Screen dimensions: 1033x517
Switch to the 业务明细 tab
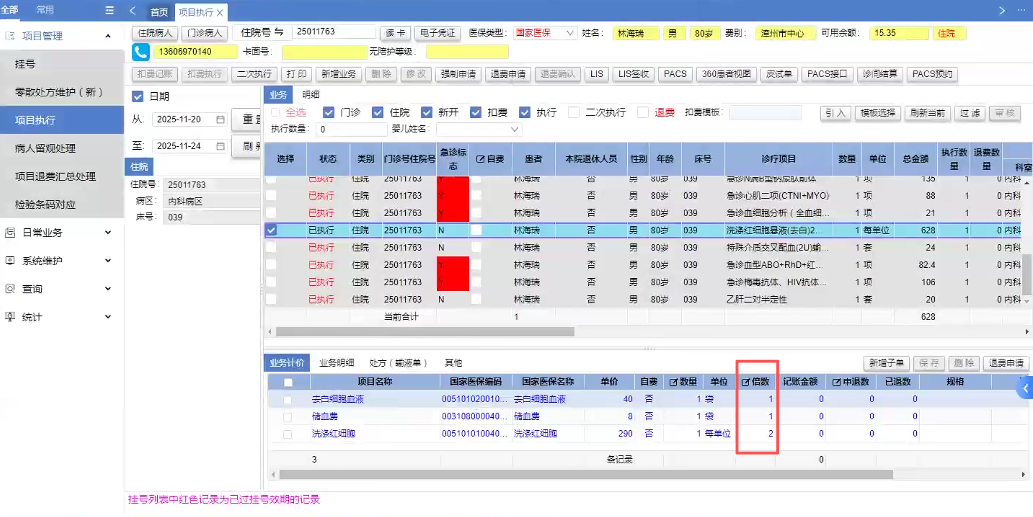point(336,363)
